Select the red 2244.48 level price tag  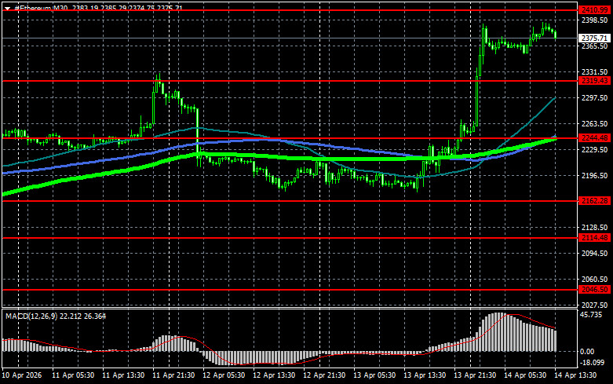tap(594, 138)
